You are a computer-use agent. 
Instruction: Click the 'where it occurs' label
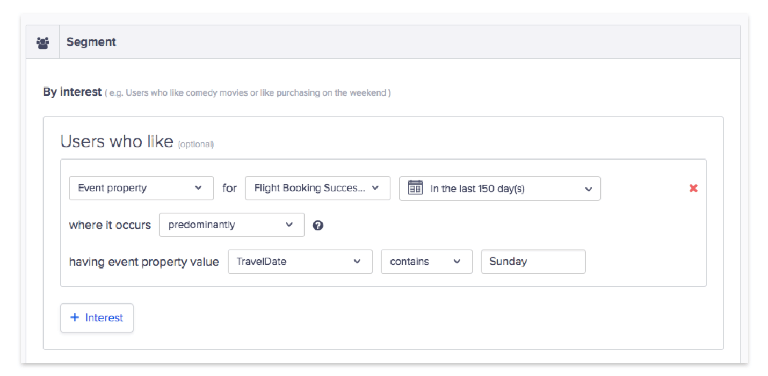coord(110,225)
